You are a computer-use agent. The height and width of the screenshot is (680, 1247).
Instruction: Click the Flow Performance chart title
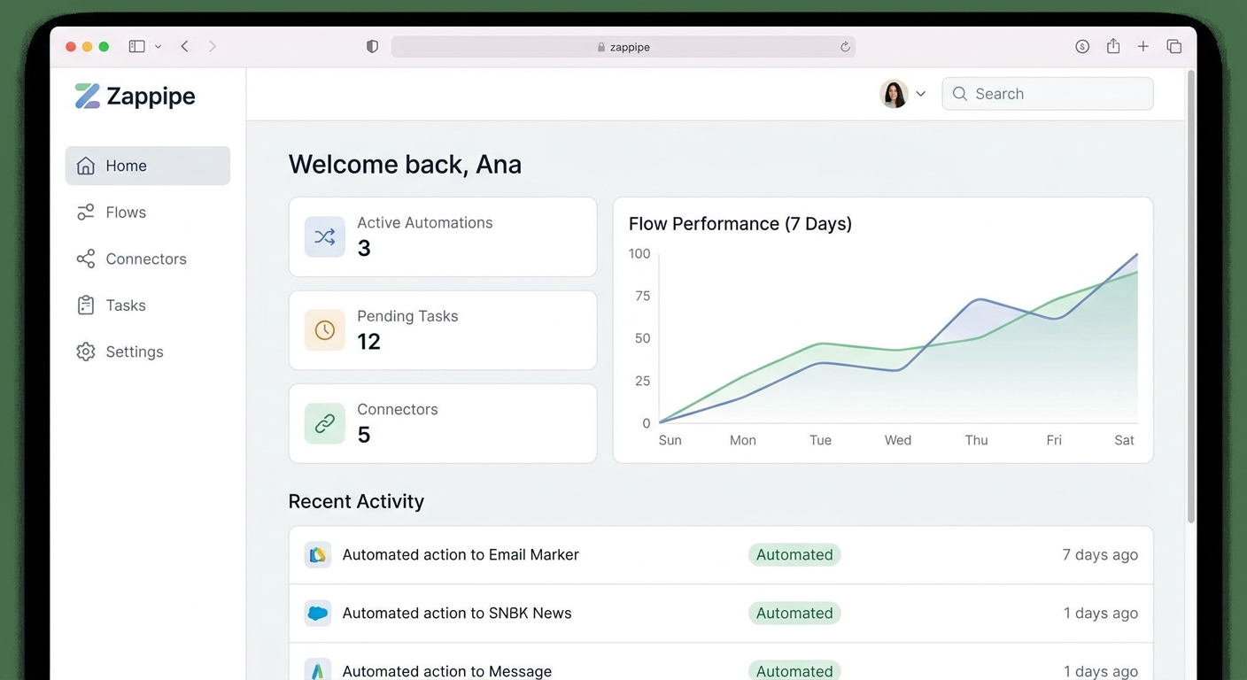(740, 224)
